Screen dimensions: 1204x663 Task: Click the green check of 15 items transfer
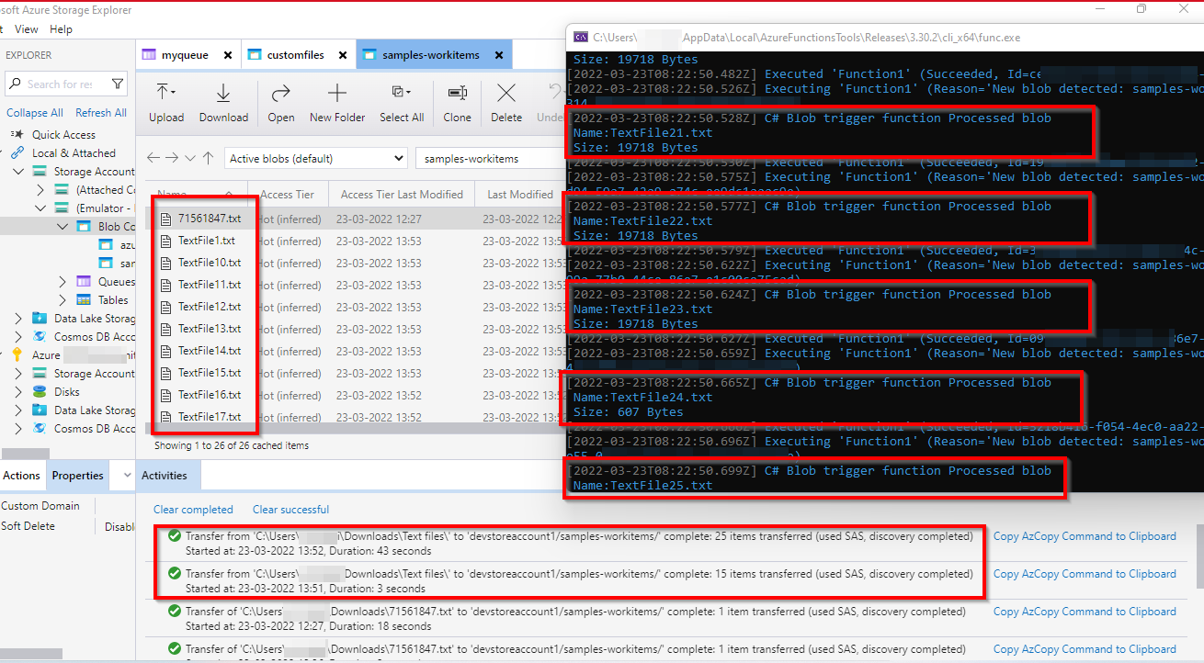pyautogui.click(x=174, y=574)
